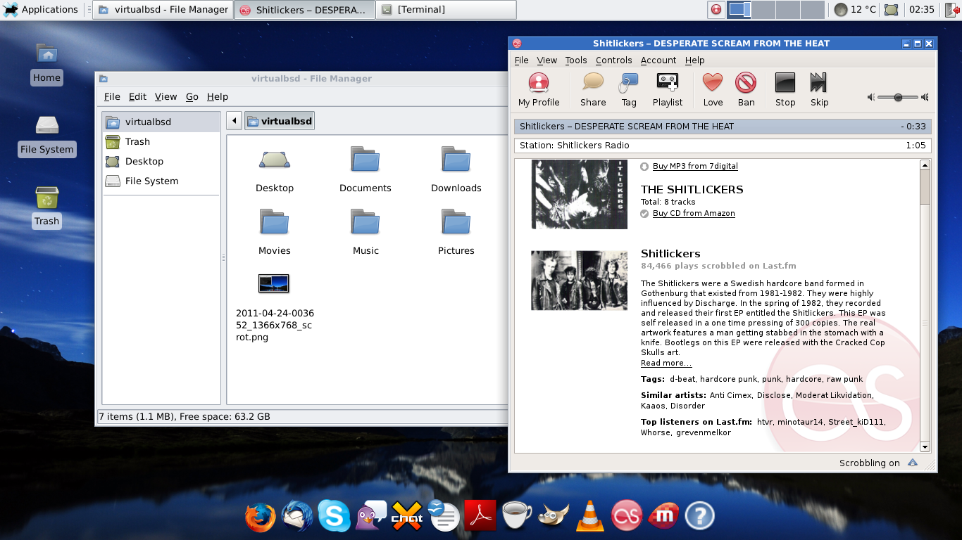Viewport: 962px width, 540px height.
Task: Click the Buy MP3 from 7digital link
Action: (x=695, y=167)
